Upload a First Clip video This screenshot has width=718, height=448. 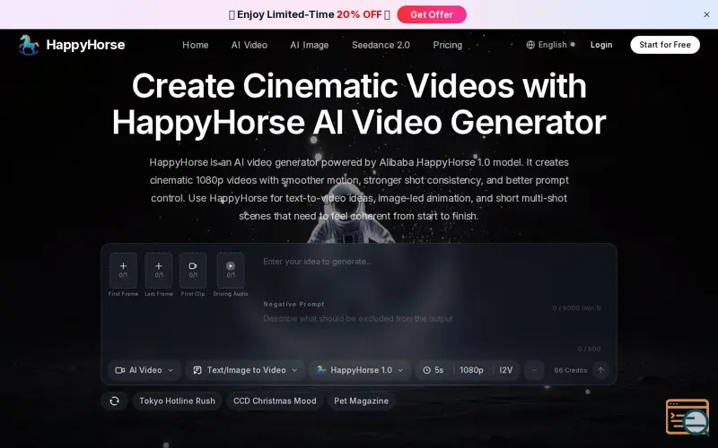coord(193,271)
